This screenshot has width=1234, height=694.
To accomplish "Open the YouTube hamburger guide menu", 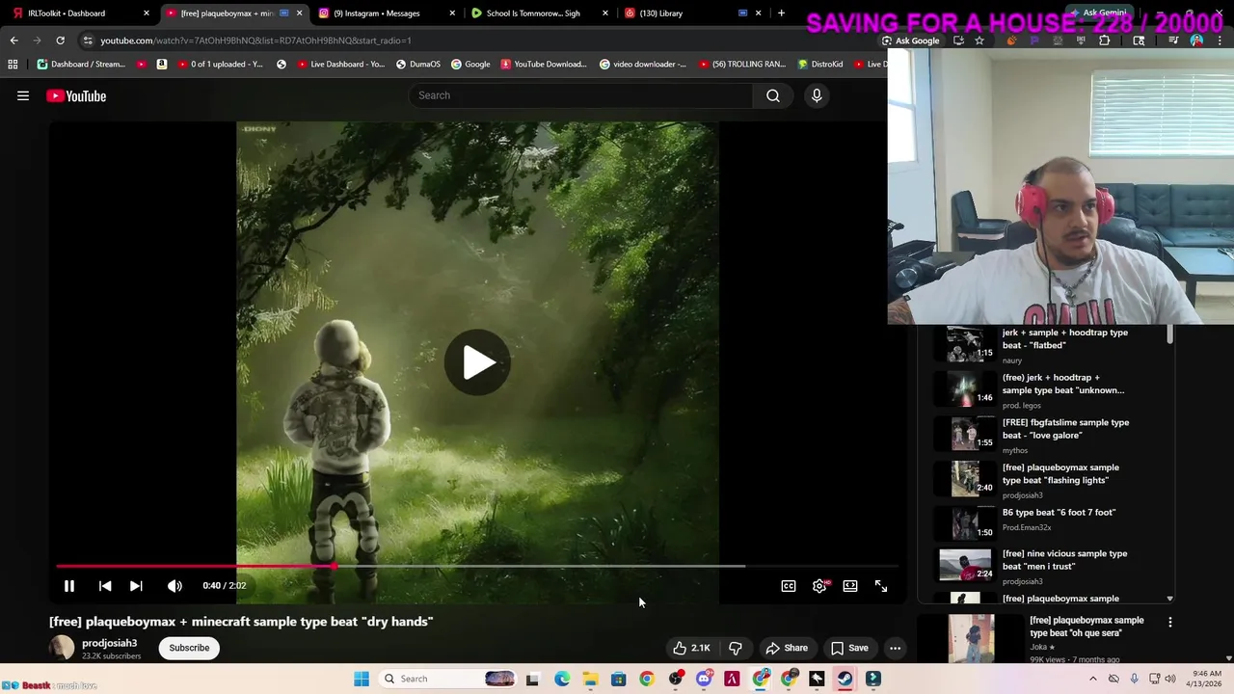I will pyautogui.click(x=23, y=95).
